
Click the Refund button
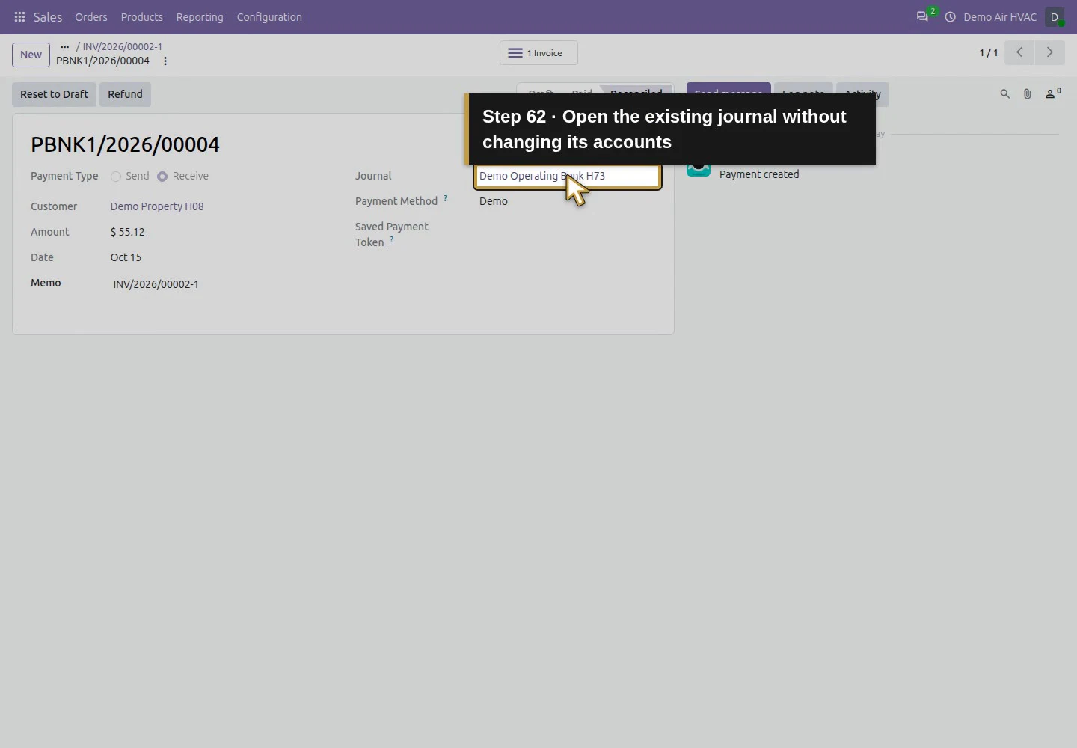point(125,94)
